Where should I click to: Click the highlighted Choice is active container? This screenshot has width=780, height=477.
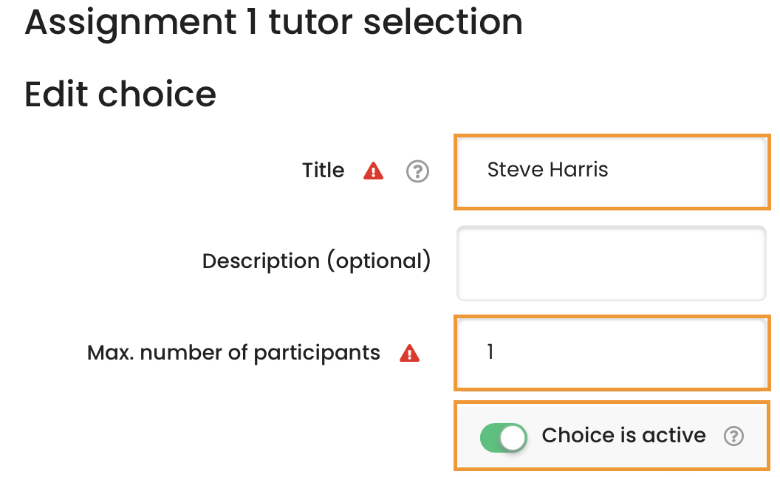click(612, 435)
